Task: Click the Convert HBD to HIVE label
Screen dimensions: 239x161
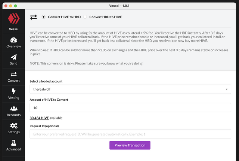Action: (x=106, y=17)
